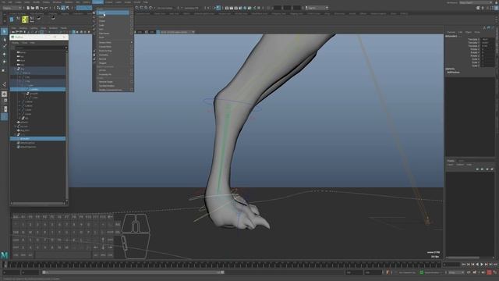The width and height of the screenshot is (499, 281).
Task: Click the Maya logo at bottom left
Action: (4, 255)
